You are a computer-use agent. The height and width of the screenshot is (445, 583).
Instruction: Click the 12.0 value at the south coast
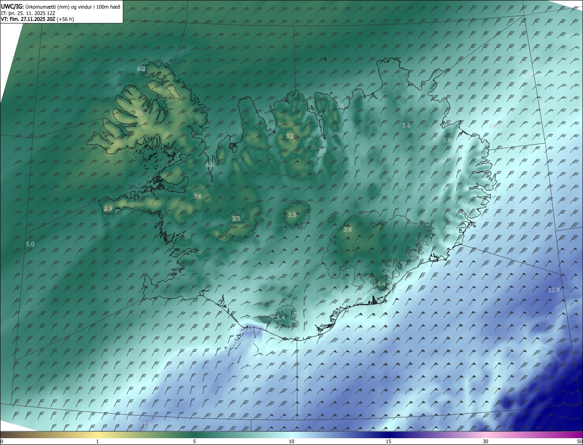pos(252,329)
